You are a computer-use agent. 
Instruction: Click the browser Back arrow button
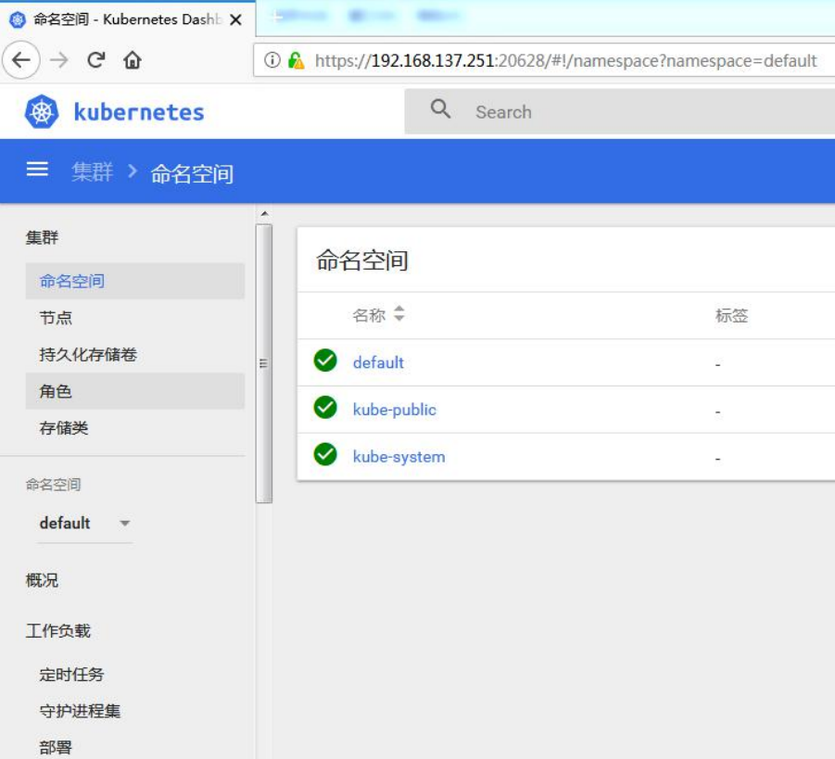coord(21,59)
